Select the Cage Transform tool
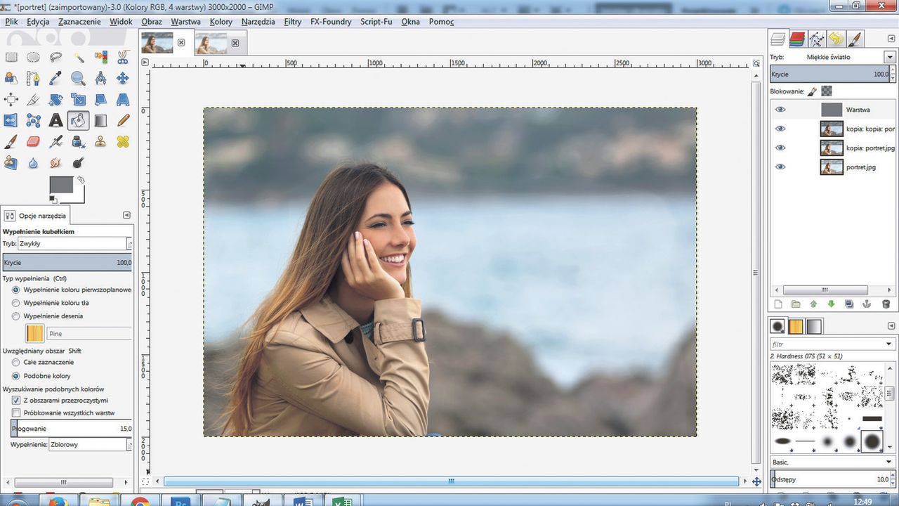 pyautogui.click(x=33, y=121)
